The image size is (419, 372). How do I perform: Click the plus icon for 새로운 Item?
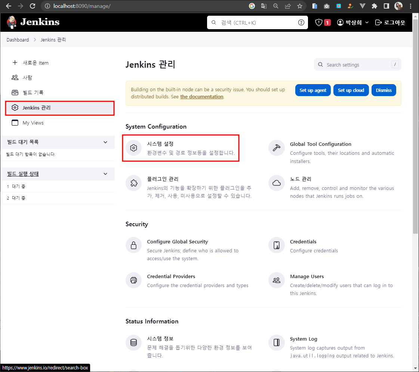(x=15, y=62)
